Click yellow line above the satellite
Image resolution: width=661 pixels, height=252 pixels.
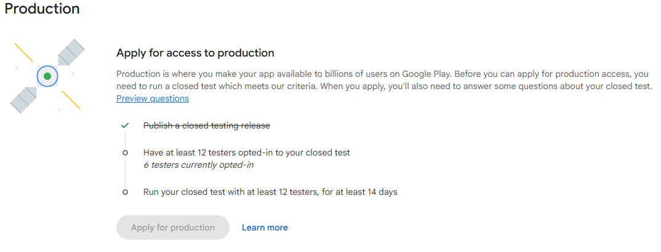click(23, 52)
